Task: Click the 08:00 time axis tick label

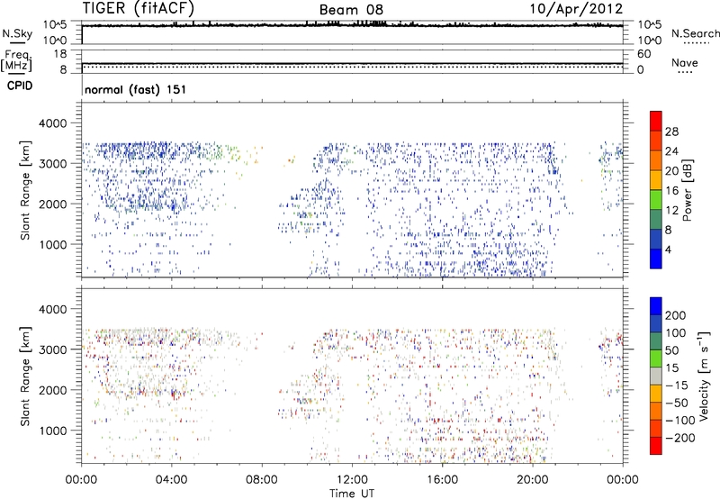Action: [262, 480]
